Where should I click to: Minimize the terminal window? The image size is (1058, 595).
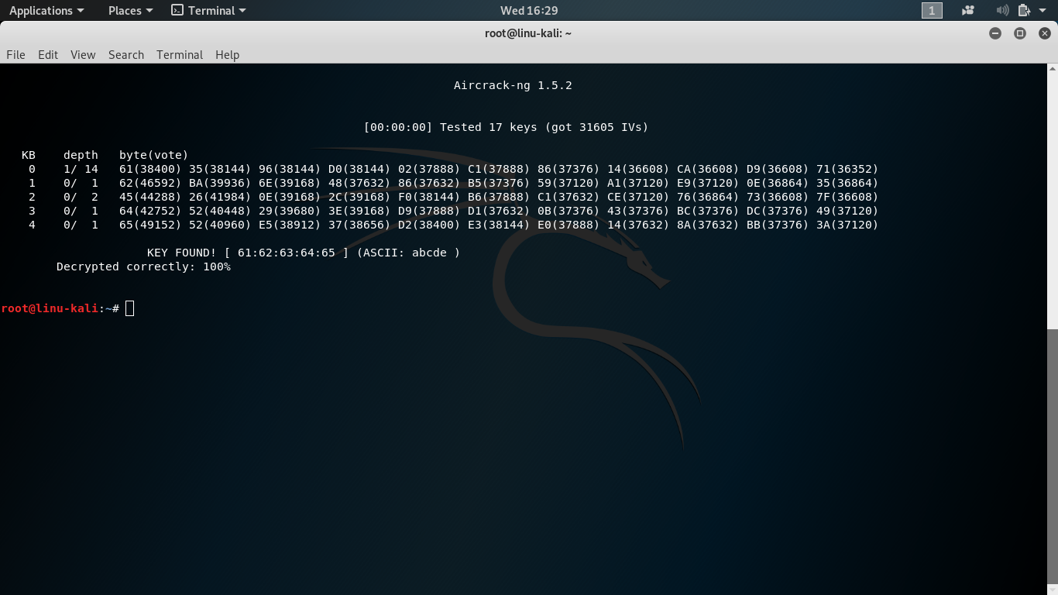tap(995, 33)
